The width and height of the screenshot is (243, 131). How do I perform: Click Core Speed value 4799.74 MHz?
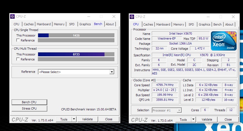point(165,85)
